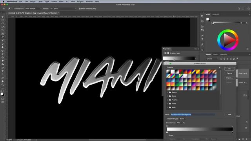251x141 pixels.
Task: Toggle the layer filter on/off switch
Action: (237, 58)
